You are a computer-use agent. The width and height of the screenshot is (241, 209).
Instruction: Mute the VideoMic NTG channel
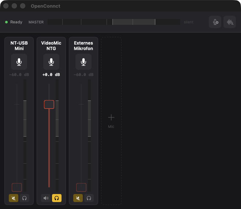pos(46,198)
